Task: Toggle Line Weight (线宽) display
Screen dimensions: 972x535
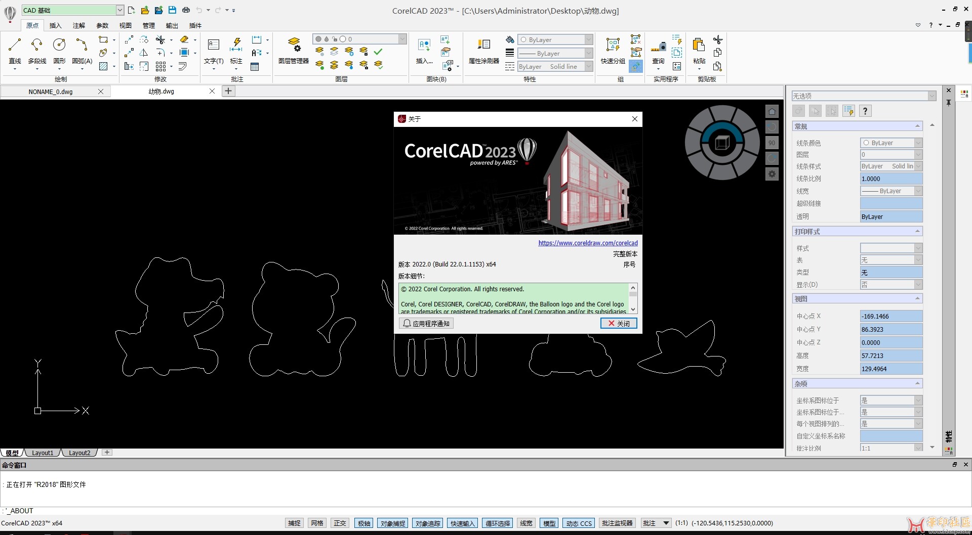Action: (x=526, y=523)
